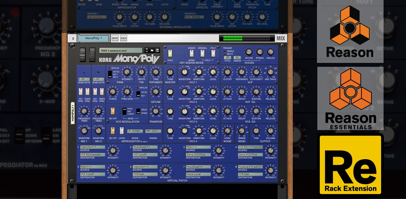Viewport: 406px width, 199px height.
Task: Open patch 2 VCF Cutoff destination menu
Action: coord(145,155)
